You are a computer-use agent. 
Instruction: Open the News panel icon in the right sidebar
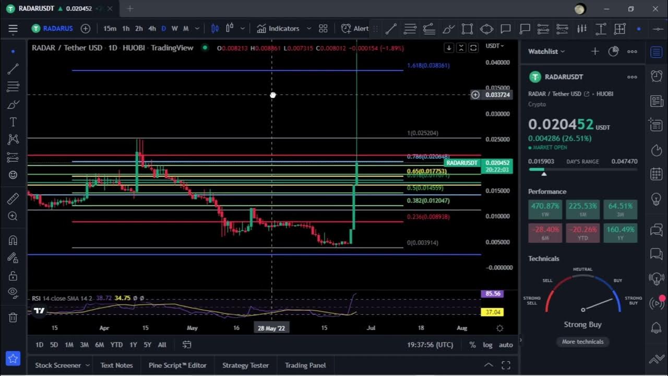(657, 101)
